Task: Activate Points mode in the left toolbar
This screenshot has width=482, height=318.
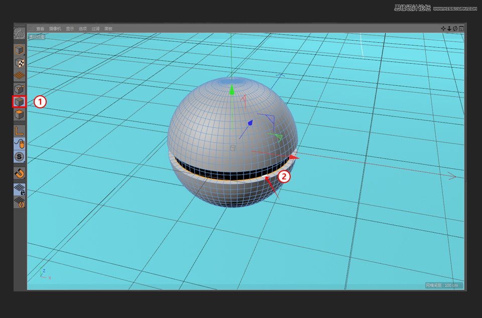Action: click(18, 88)
